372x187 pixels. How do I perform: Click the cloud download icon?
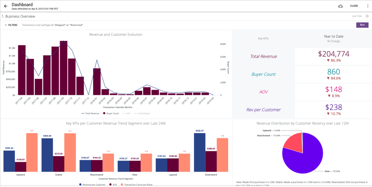340,6
